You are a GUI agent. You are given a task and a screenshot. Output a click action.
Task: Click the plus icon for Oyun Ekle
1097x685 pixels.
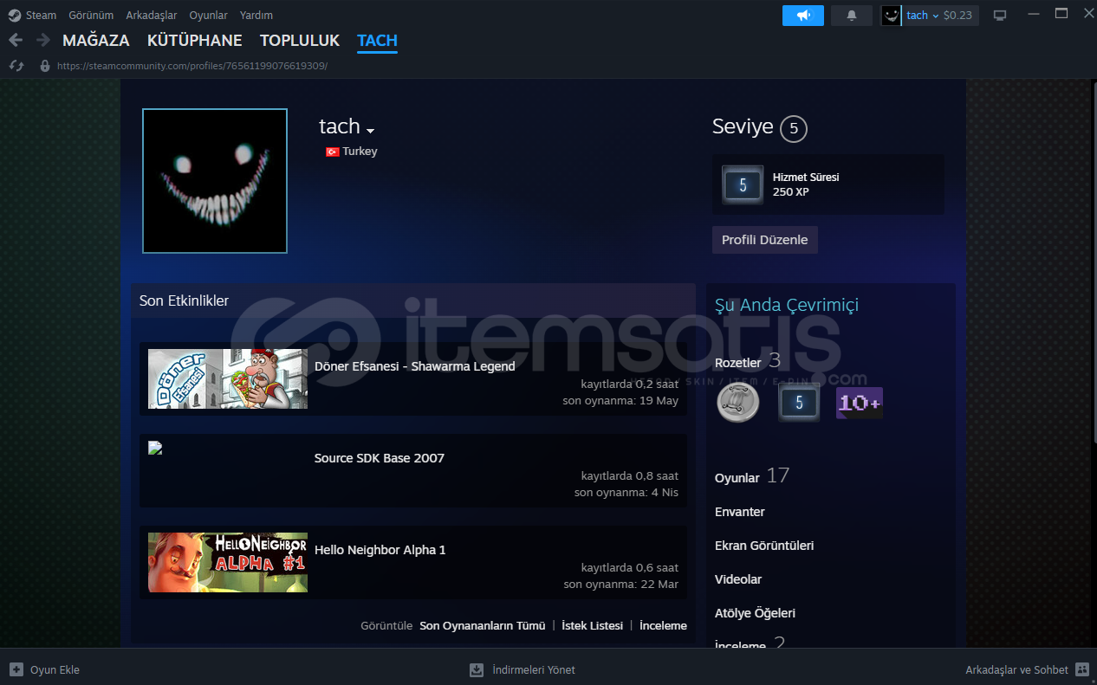pyautogui.click(x=16, y=669)
